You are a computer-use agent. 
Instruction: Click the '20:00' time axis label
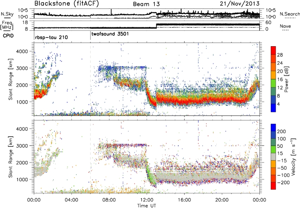(x=222, y=200)
